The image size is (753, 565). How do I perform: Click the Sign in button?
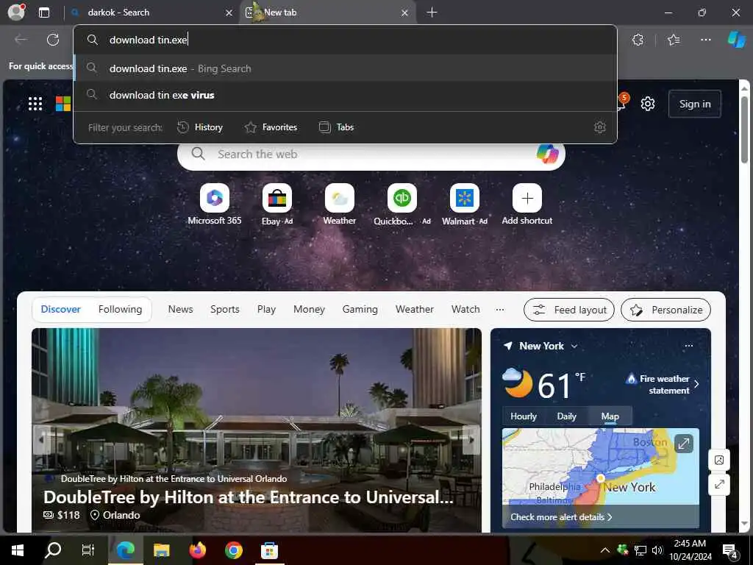(x=694, y=104)
